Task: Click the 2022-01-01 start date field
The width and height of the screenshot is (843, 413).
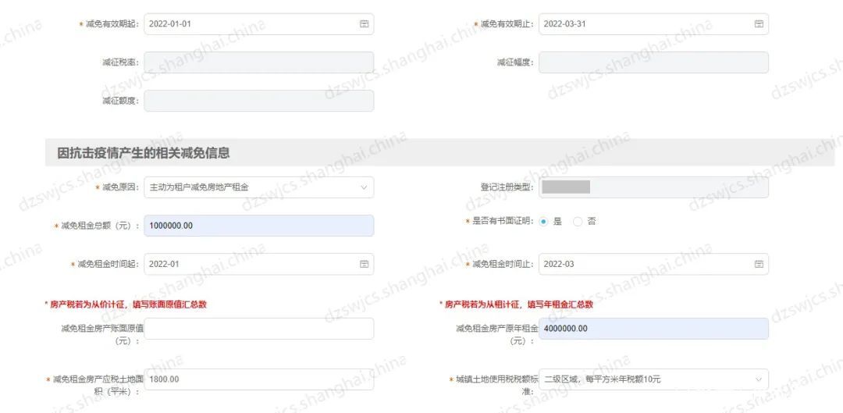Action: pos(258,24)
